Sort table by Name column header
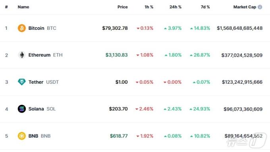270x152 pixels. coord(23,7)
